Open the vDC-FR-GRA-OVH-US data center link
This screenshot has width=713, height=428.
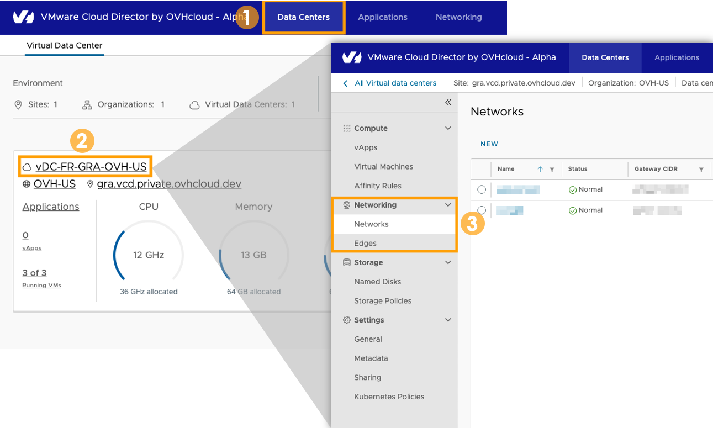(91, 167)
